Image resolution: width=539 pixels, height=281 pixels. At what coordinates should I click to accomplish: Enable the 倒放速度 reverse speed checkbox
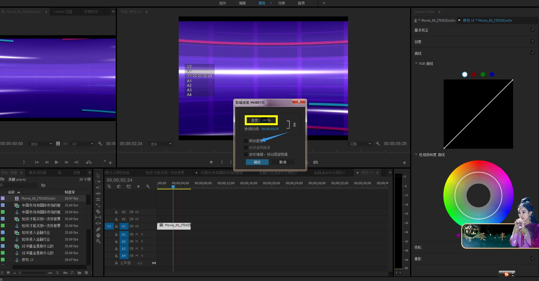(x=246, y=141)
